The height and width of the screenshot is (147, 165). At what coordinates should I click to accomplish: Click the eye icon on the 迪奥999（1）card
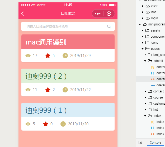(28, 124)
